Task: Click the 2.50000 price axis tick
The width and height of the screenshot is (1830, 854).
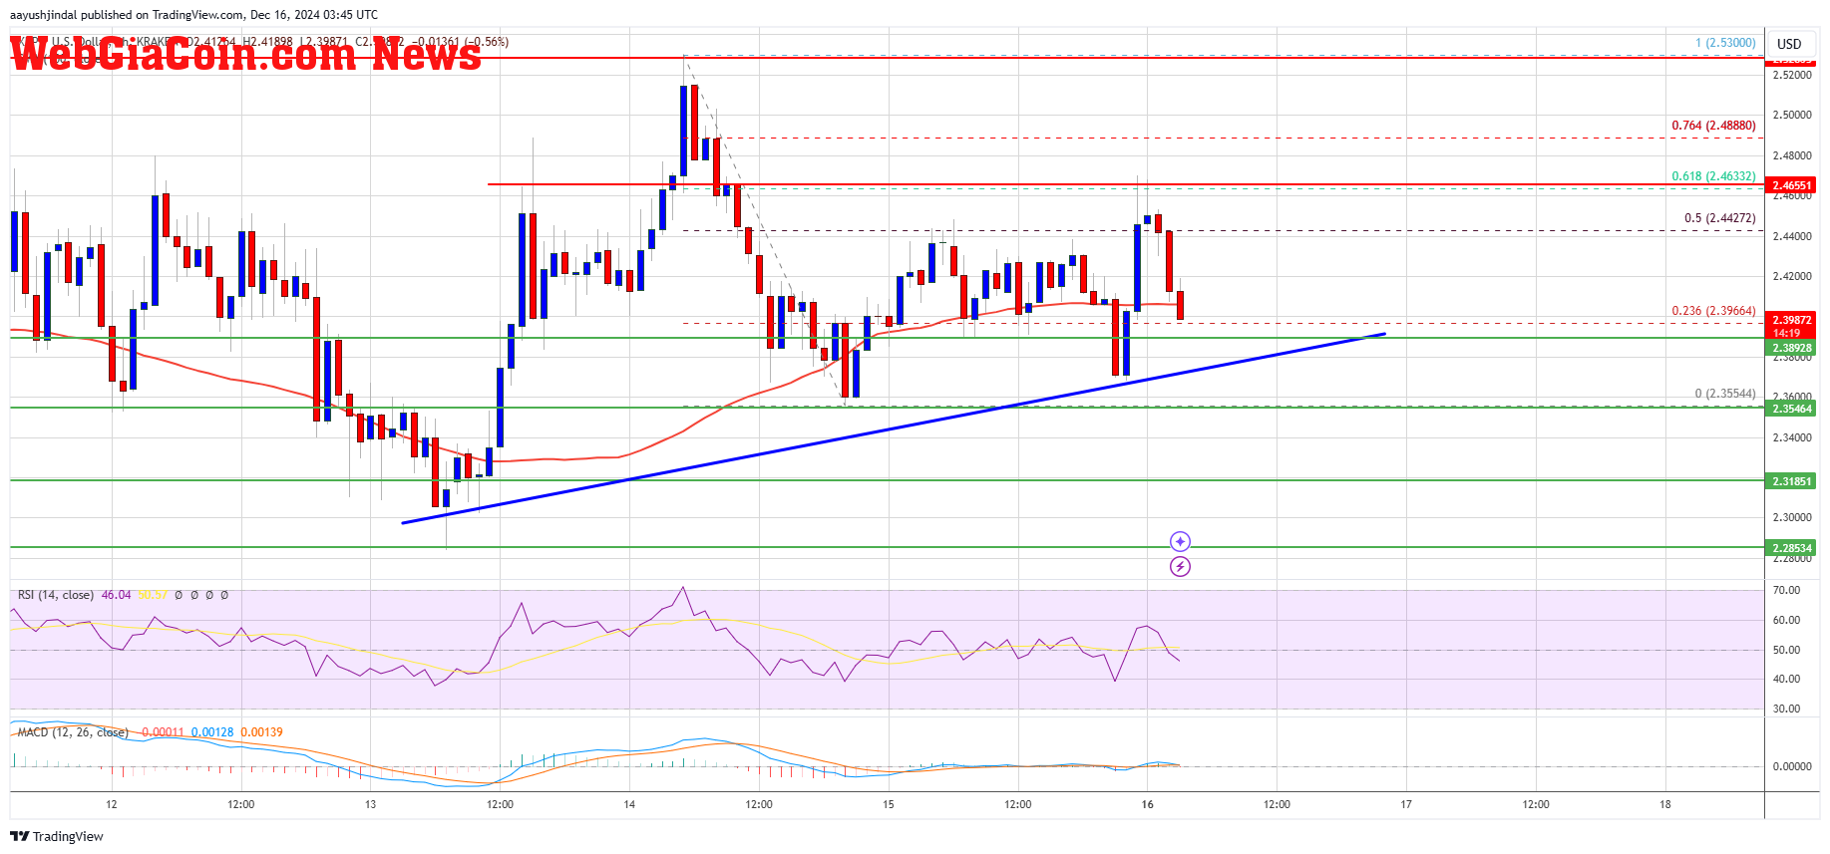Action: tap(1792, 116)
